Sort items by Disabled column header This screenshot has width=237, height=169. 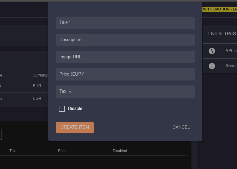coord(120,151)
